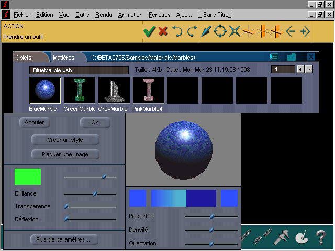Click the crosshair target icon

point(220,31)
